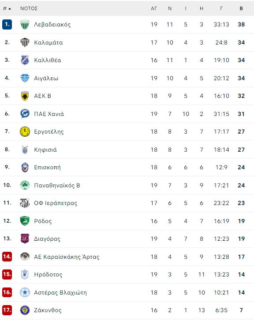Click the Γ goals column header
This screenshot has width=254, height=321.
pyautogui.click(x=221, y=8)
